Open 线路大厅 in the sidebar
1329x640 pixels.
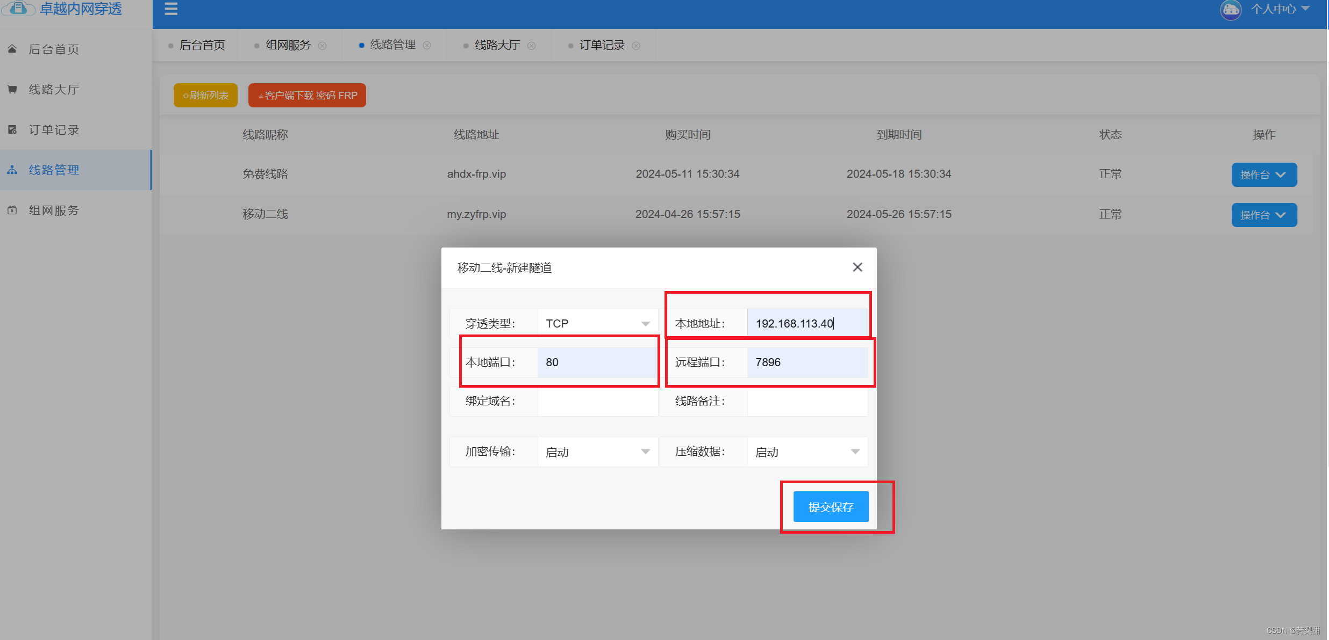(76, 89)
